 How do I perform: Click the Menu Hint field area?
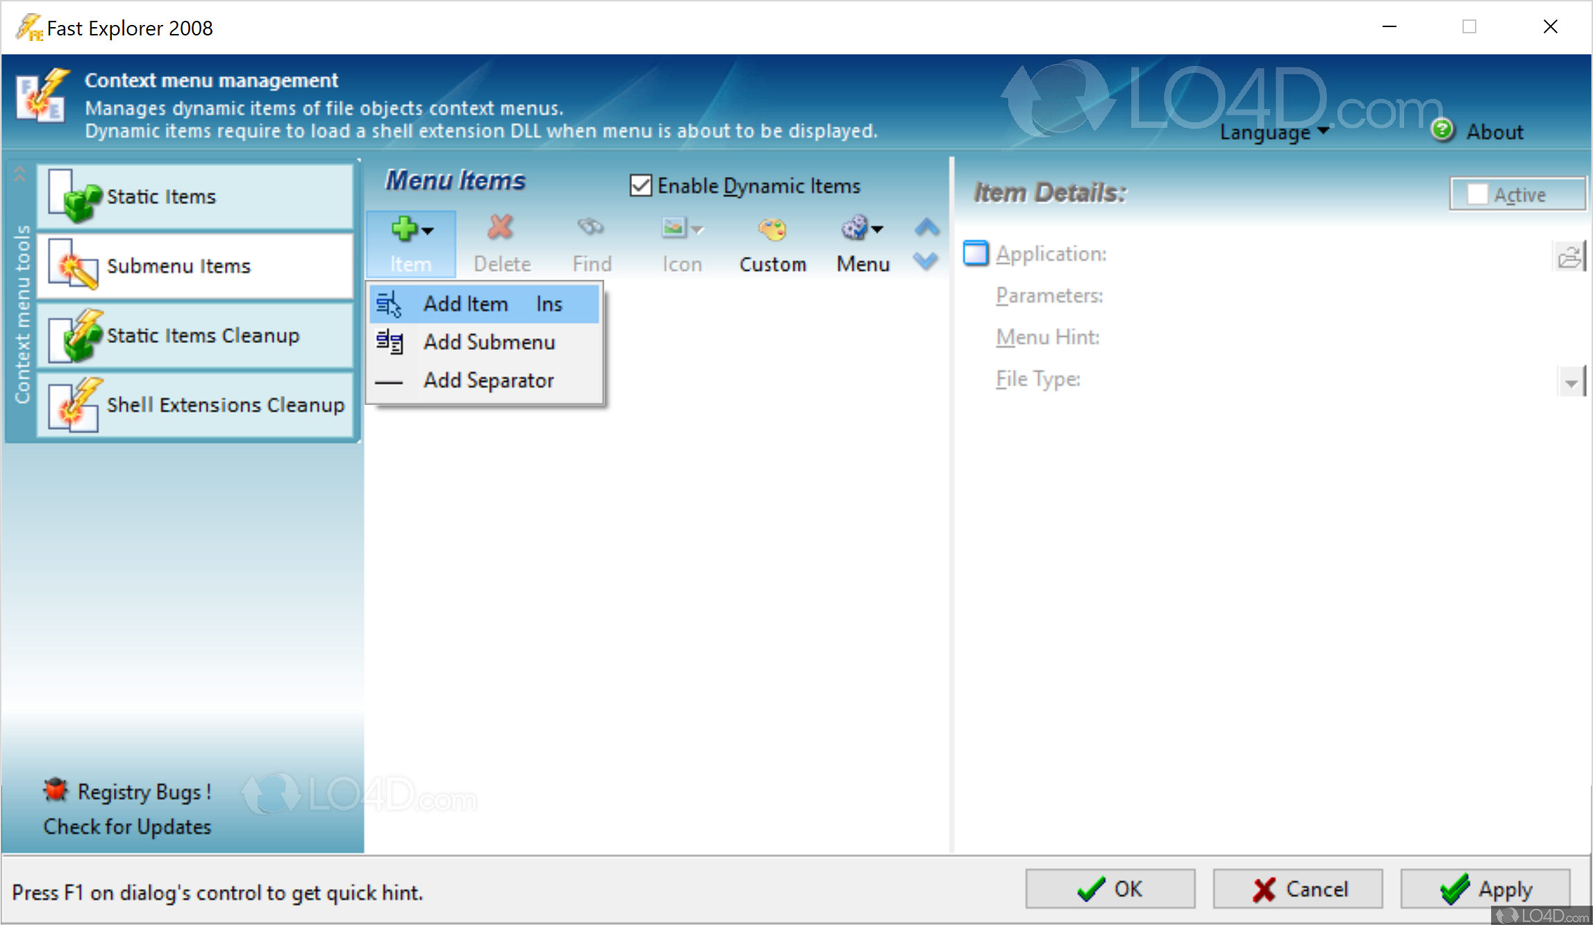pyautogui.click(x=1047, y=337)
